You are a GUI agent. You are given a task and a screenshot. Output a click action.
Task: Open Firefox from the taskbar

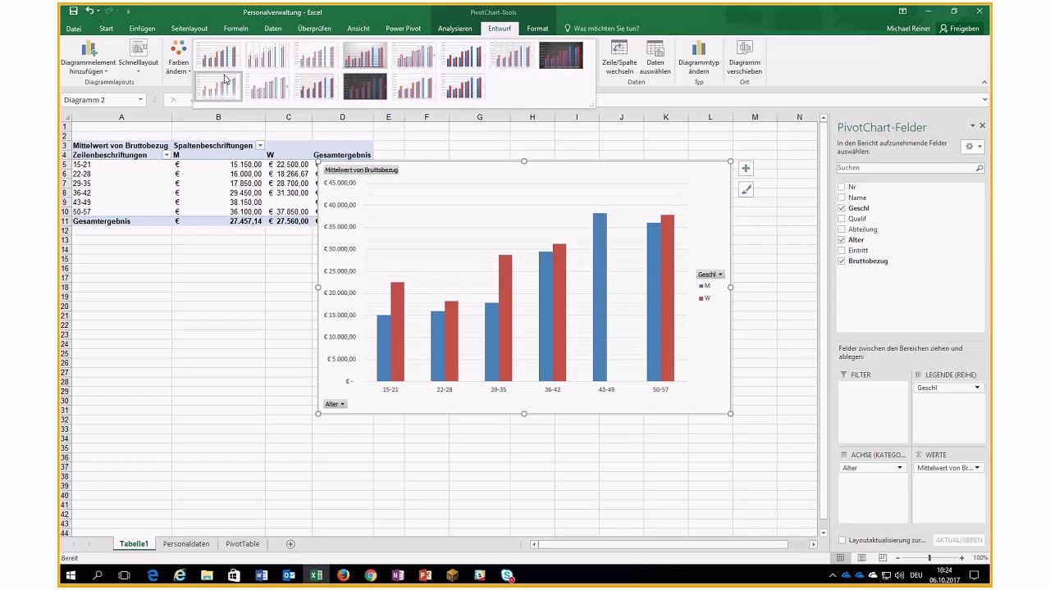[343, 575]
